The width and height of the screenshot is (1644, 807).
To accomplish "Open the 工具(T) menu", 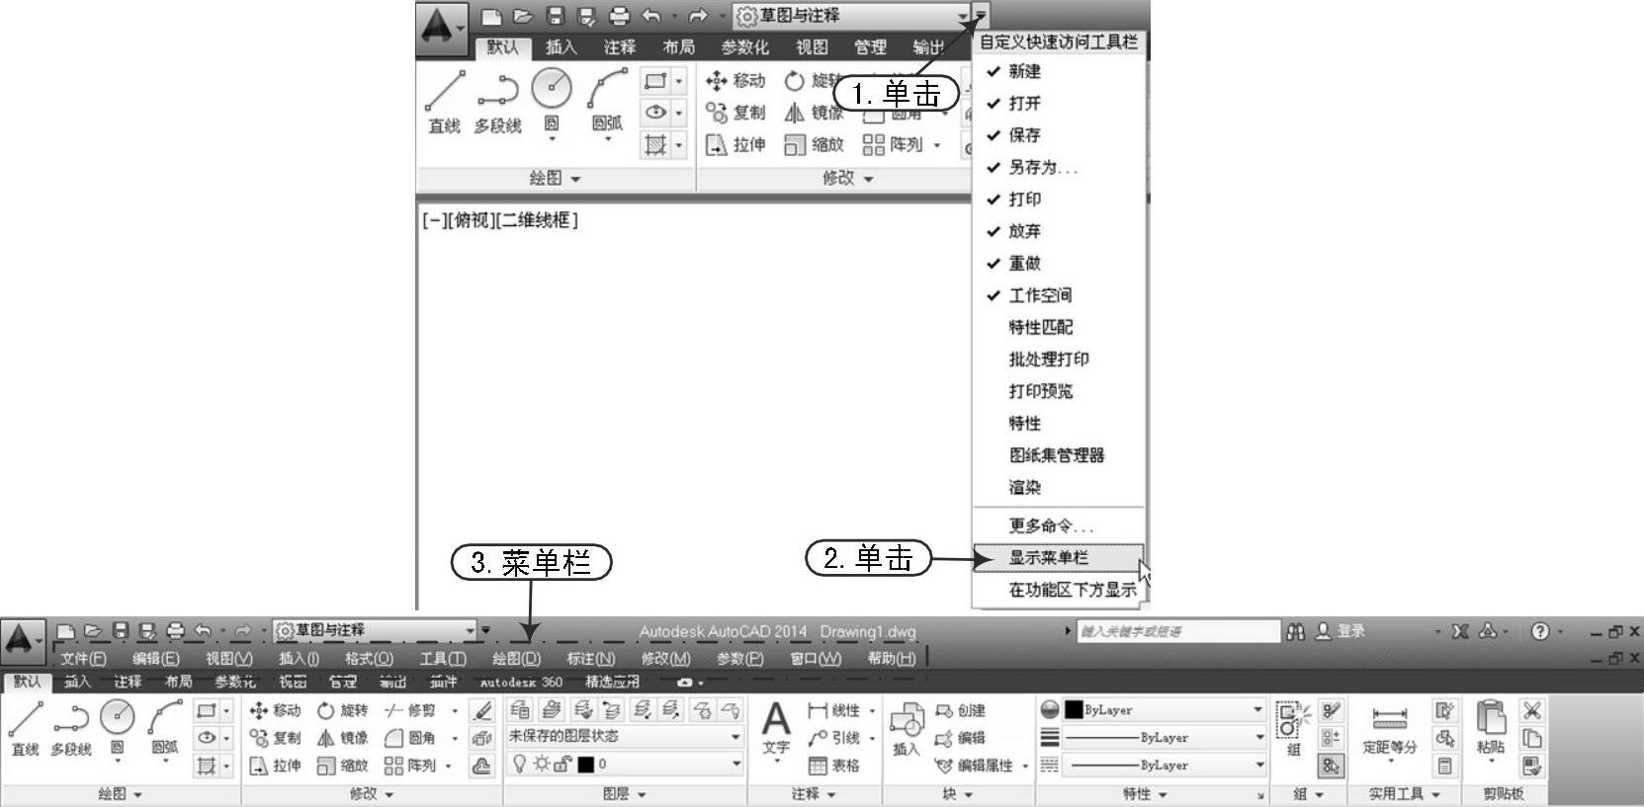I will 443,659.
